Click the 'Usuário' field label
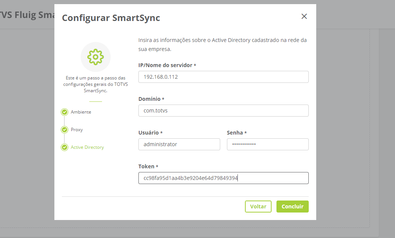 tap(150, 133)
